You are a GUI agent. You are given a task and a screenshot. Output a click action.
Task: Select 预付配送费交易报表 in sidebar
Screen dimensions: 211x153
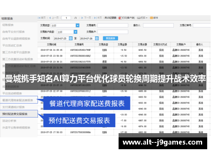[x=15, y=114]
